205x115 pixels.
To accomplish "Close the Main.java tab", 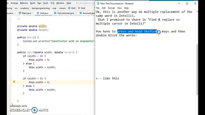I will [33, 13].
